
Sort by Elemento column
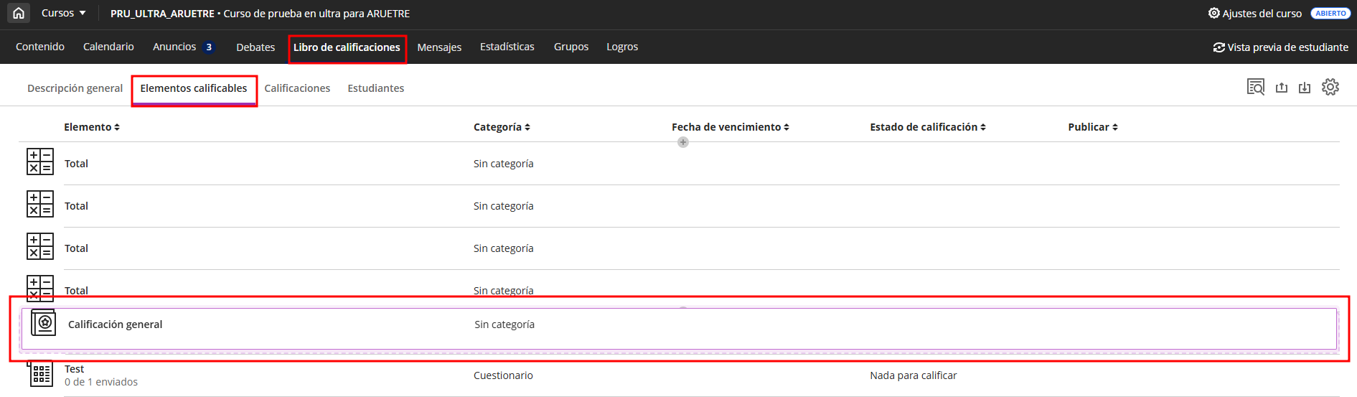click(x=92, y=127)
